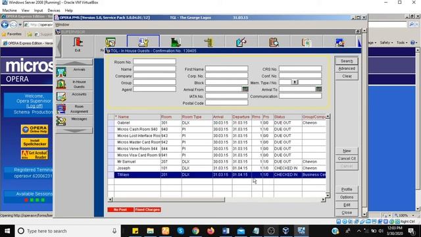Open Room Assignment sidebar icon
Image resolution: width=421 pixels, height=237 pixels.
[61, 109]
